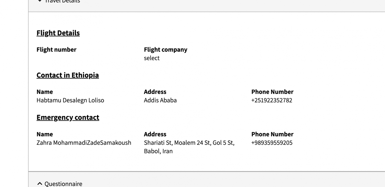The width and height of the screenshot is (385, 187).
Task: Toggle the Travel Details section chevron
Action: [x=40, y=1]
